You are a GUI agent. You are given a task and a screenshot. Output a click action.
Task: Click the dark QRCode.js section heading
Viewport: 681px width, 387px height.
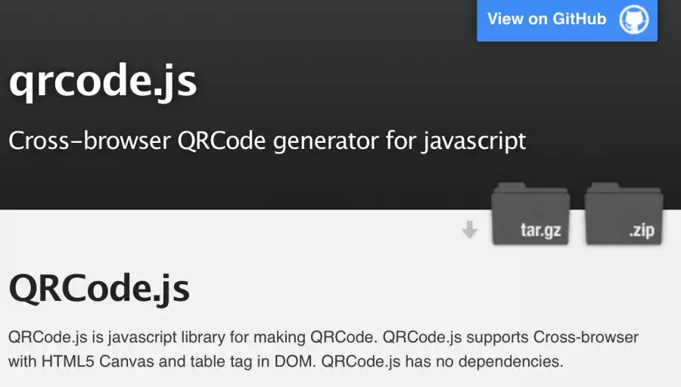(99, 289)
